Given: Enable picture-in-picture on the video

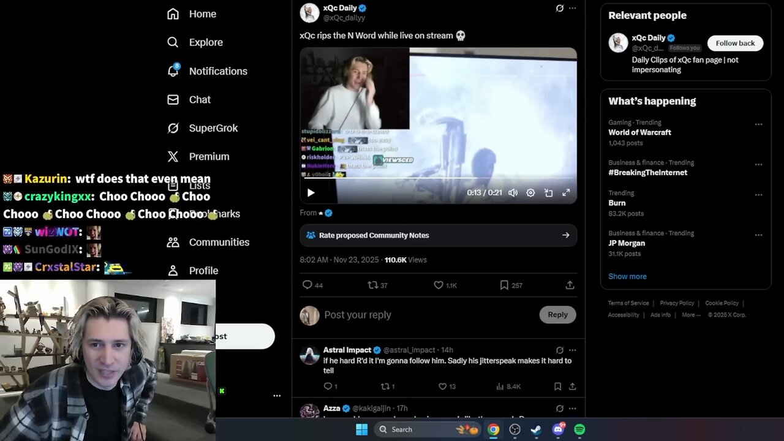Looking at the screenshot, I should pos(549,193).
